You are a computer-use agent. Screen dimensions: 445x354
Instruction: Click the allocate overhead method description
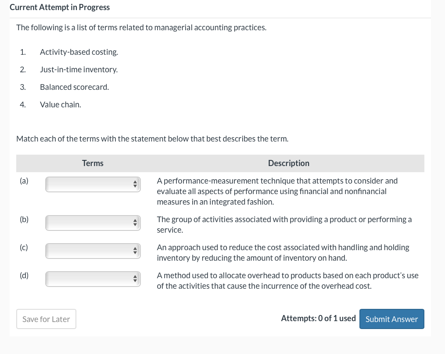(287, 280)
